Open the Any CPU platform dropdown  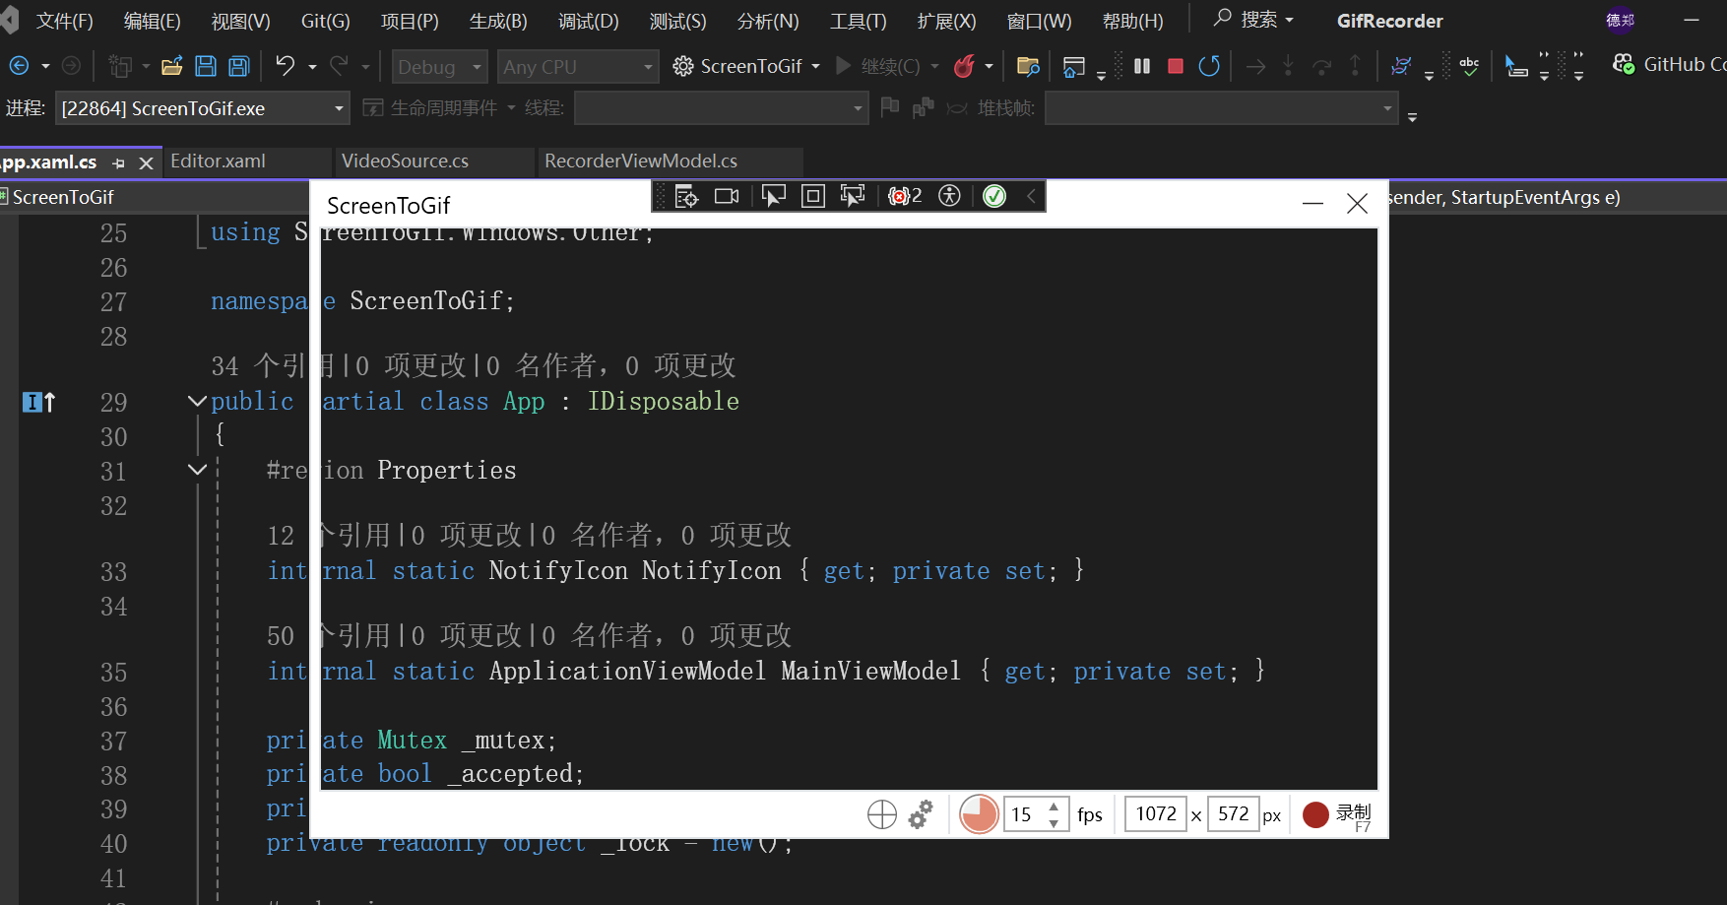click(578, 67)
